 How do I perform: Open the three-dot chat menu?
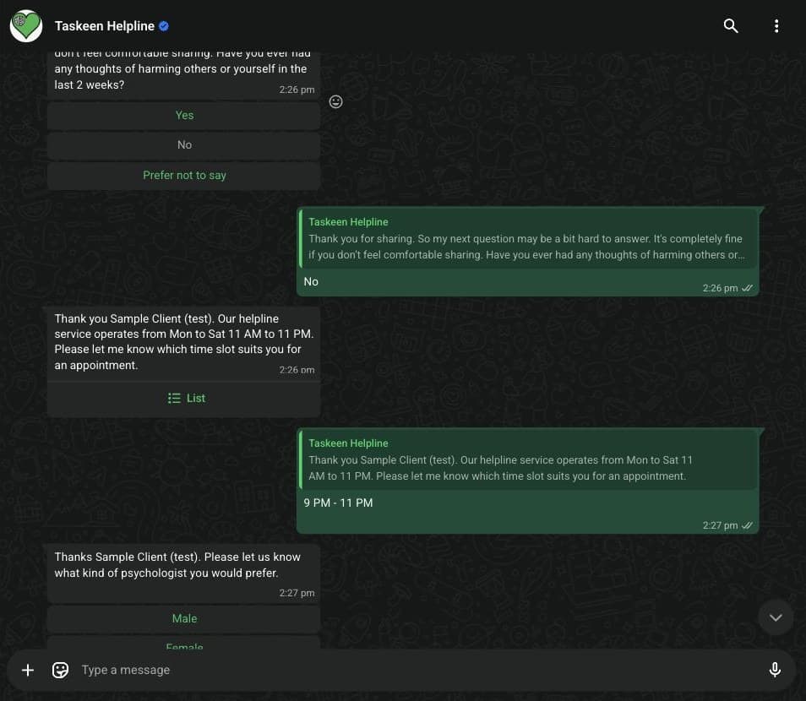coord(776,25)
